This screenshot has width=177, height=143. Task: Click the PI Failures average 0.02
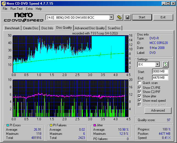(x=82, y=130)
